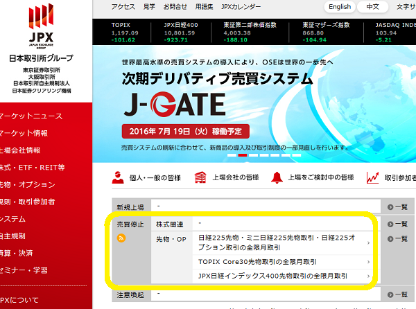Open JPXについて in sidebar
Image resolution: width=416 pixels, height=309 pixels.
(19, 300)
